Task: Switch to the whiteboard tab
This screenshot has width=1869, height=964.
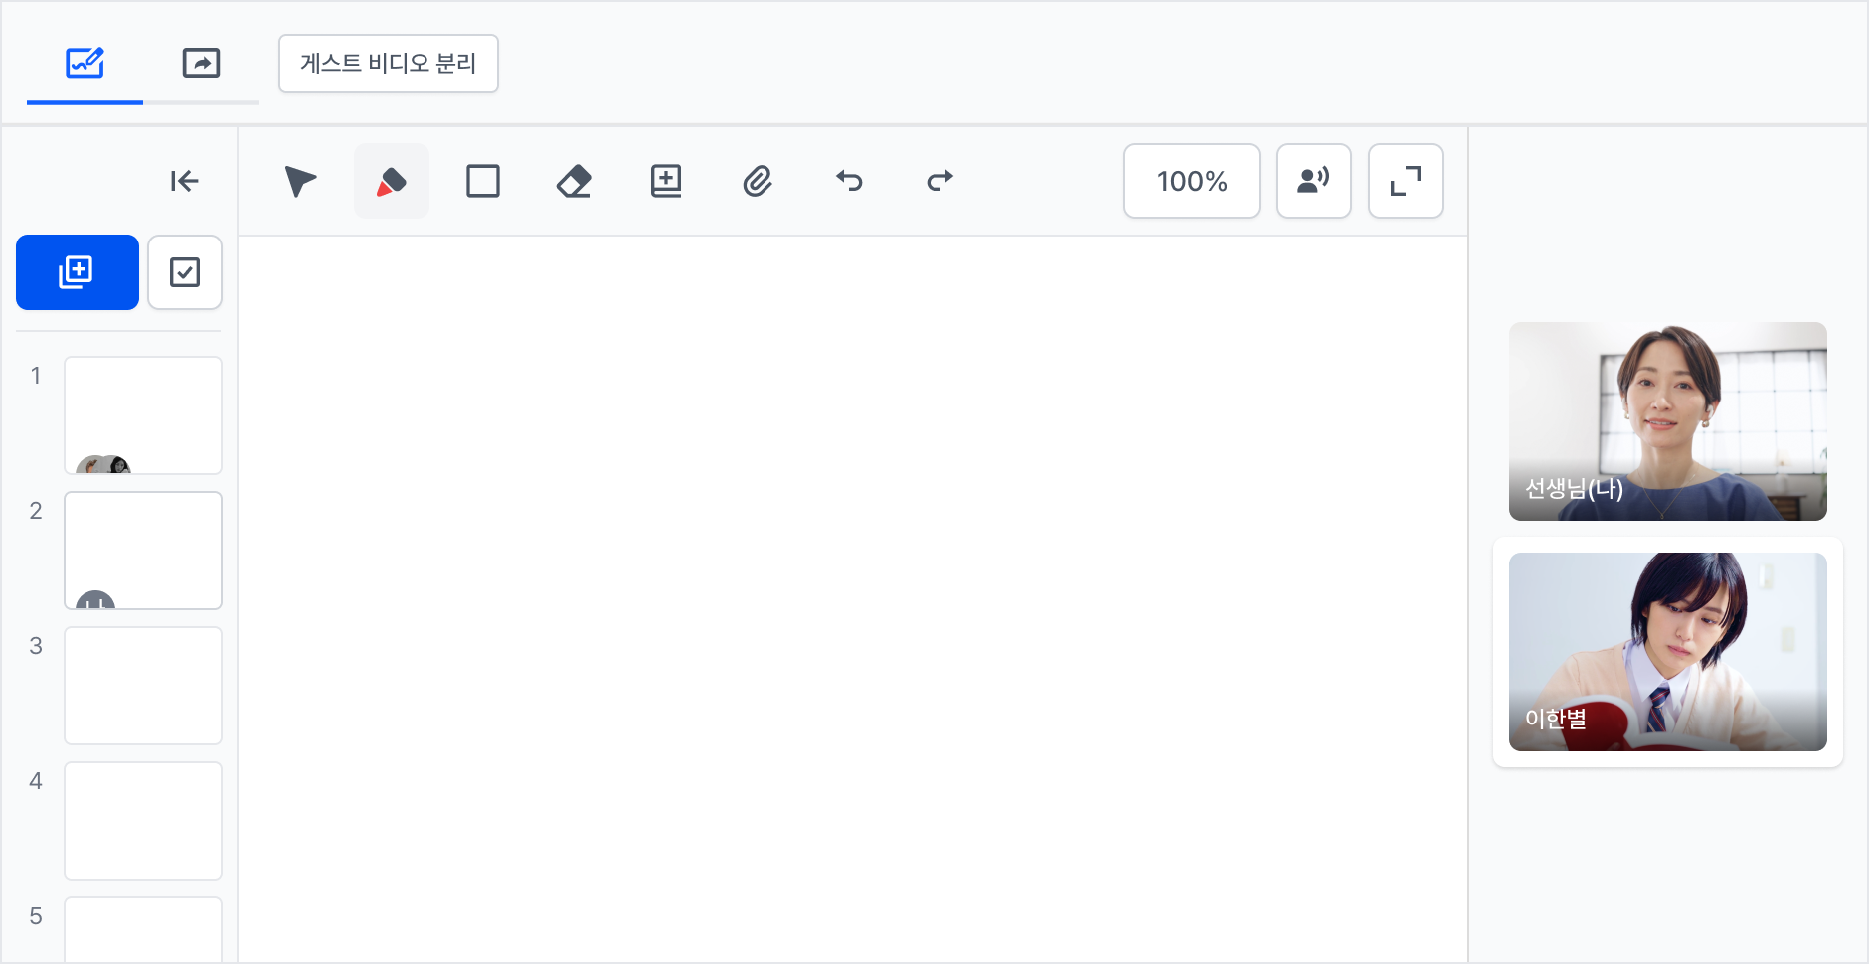Action: click(x=85, y=64)
